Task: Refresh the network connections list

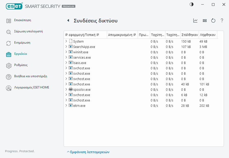Action: click(213, 21)
